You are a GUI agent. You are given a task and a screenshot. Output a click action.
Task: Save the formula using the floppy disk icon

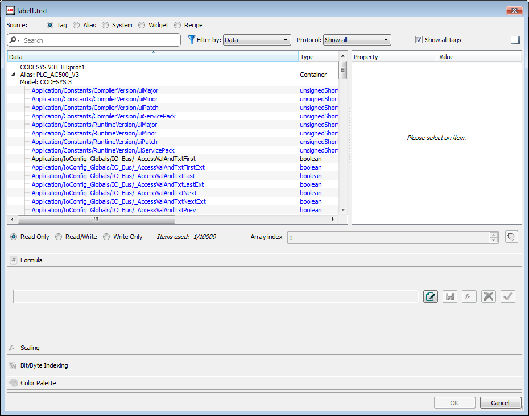click(450, 296)
